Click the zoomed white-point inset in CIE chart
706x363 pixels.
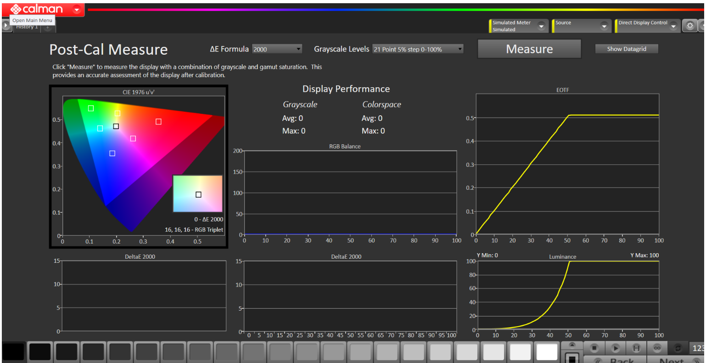(197, 193)
